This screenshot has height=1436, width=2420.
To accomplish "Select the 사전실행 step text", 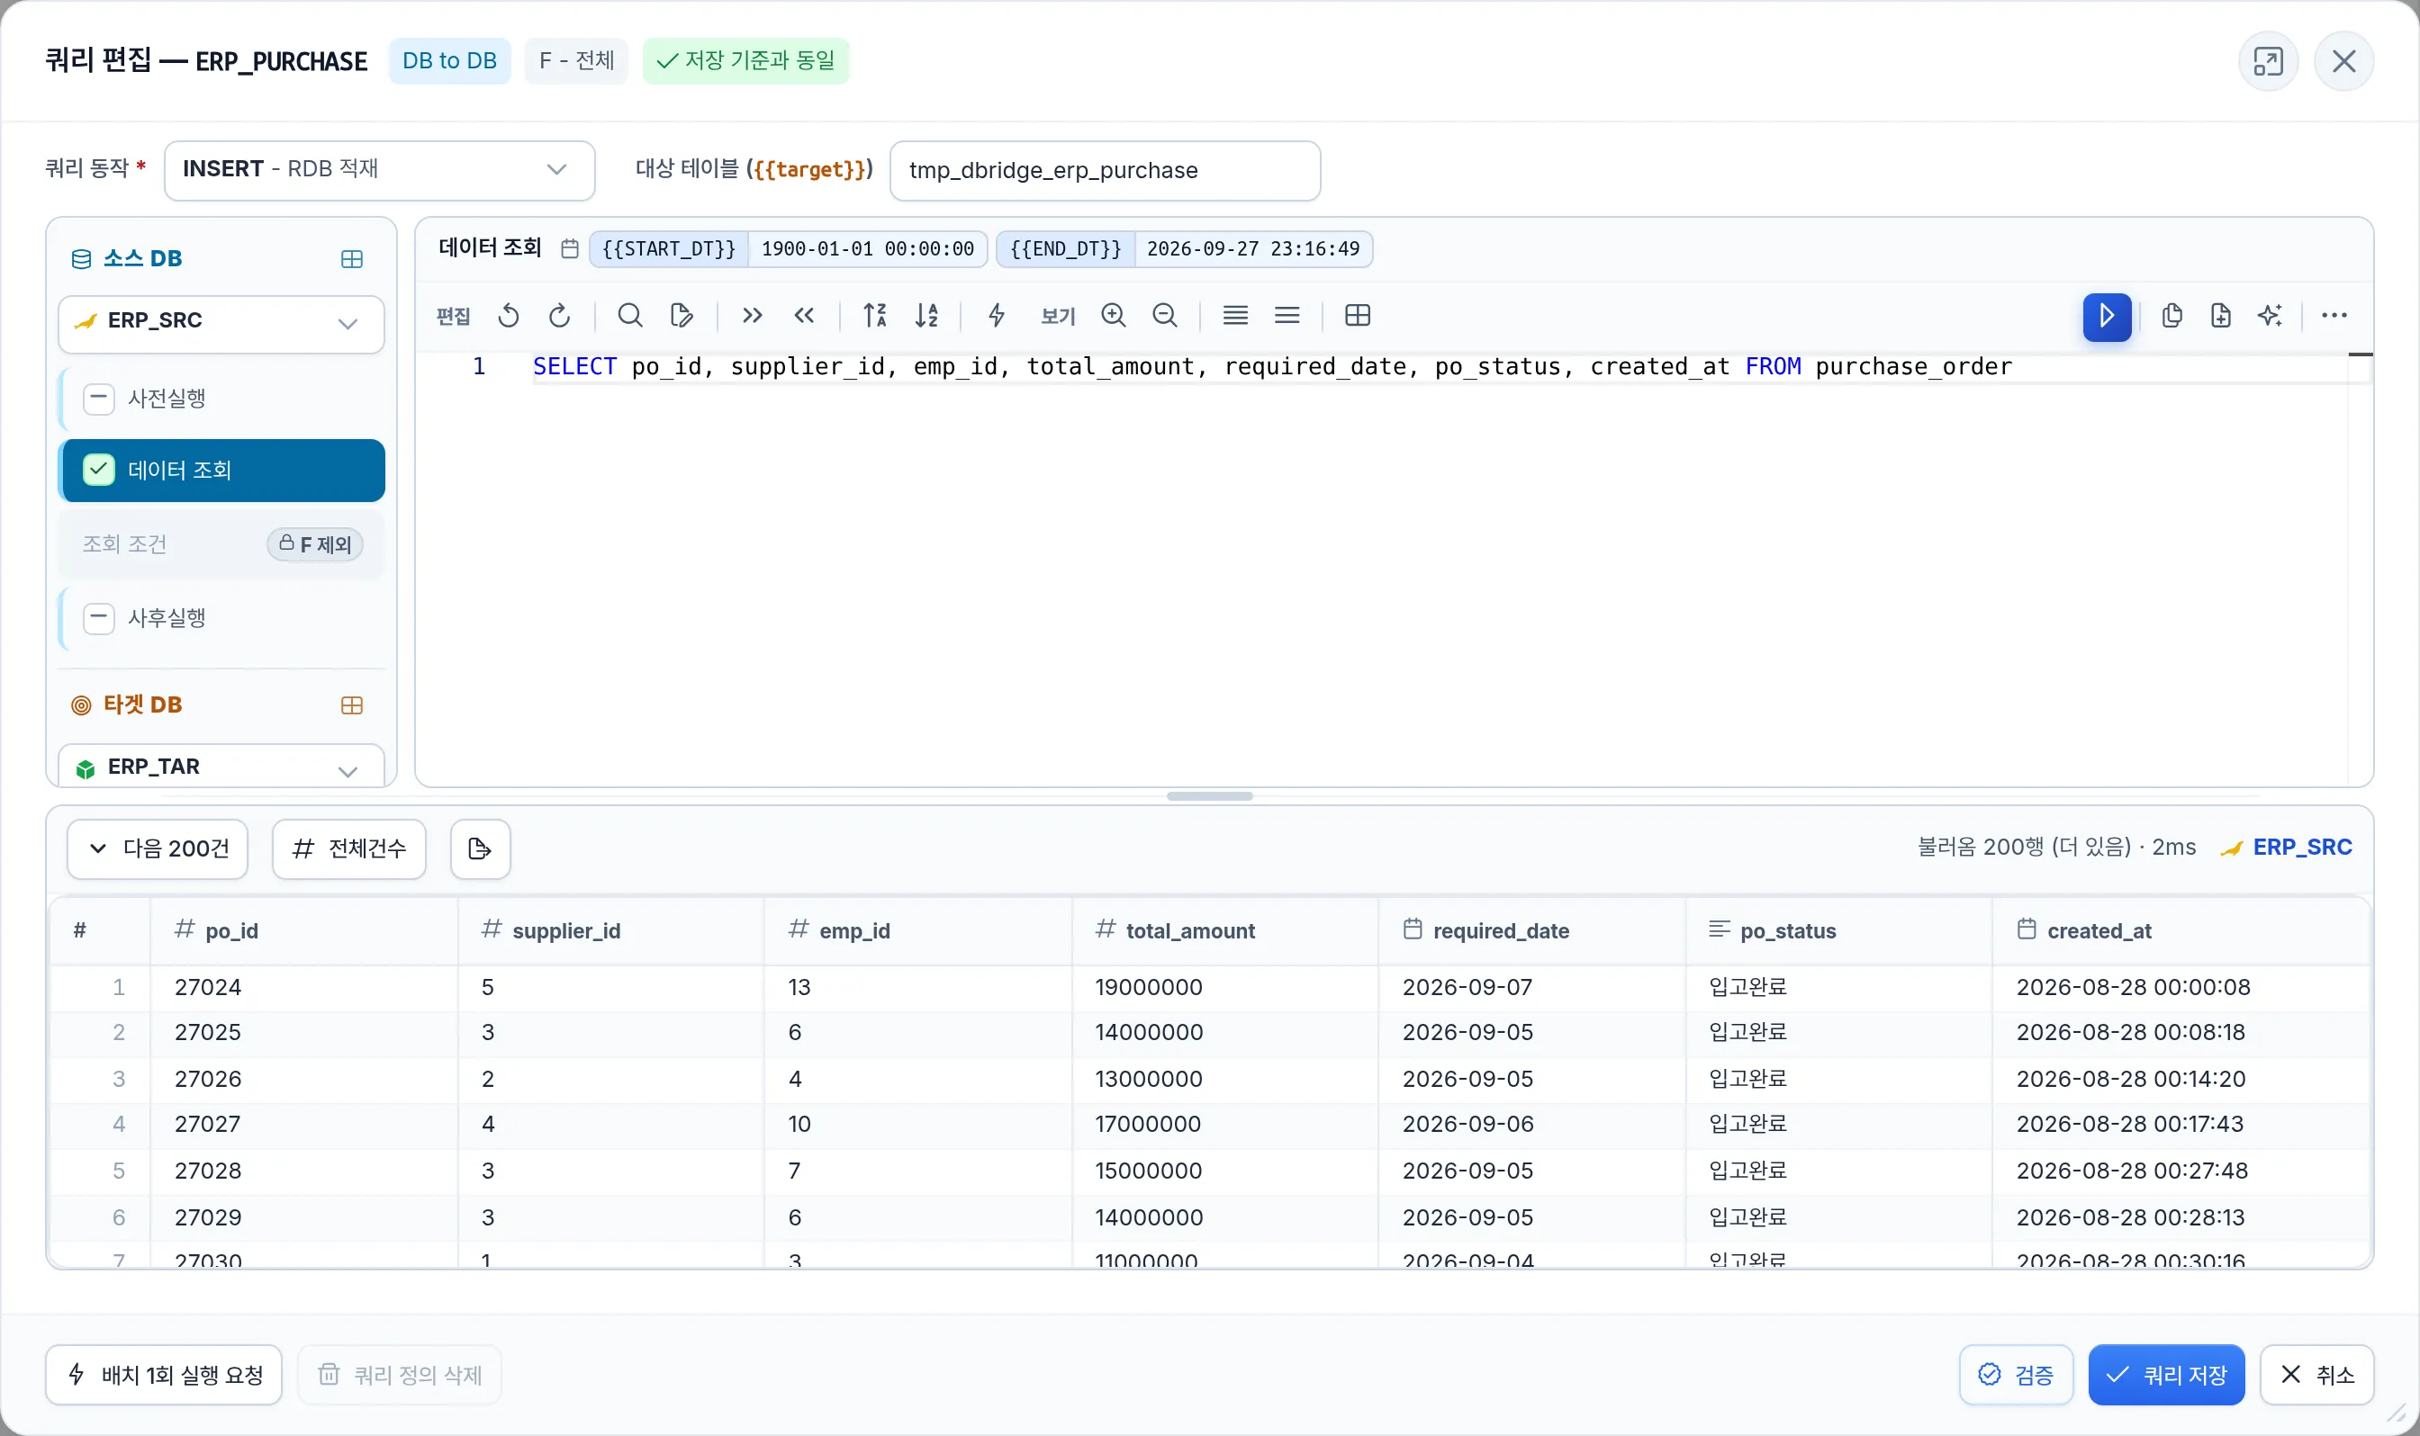I will point(167,399).
